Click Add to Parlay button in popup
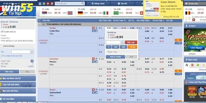Screen dimensions: 206x103 pos(115,57)
